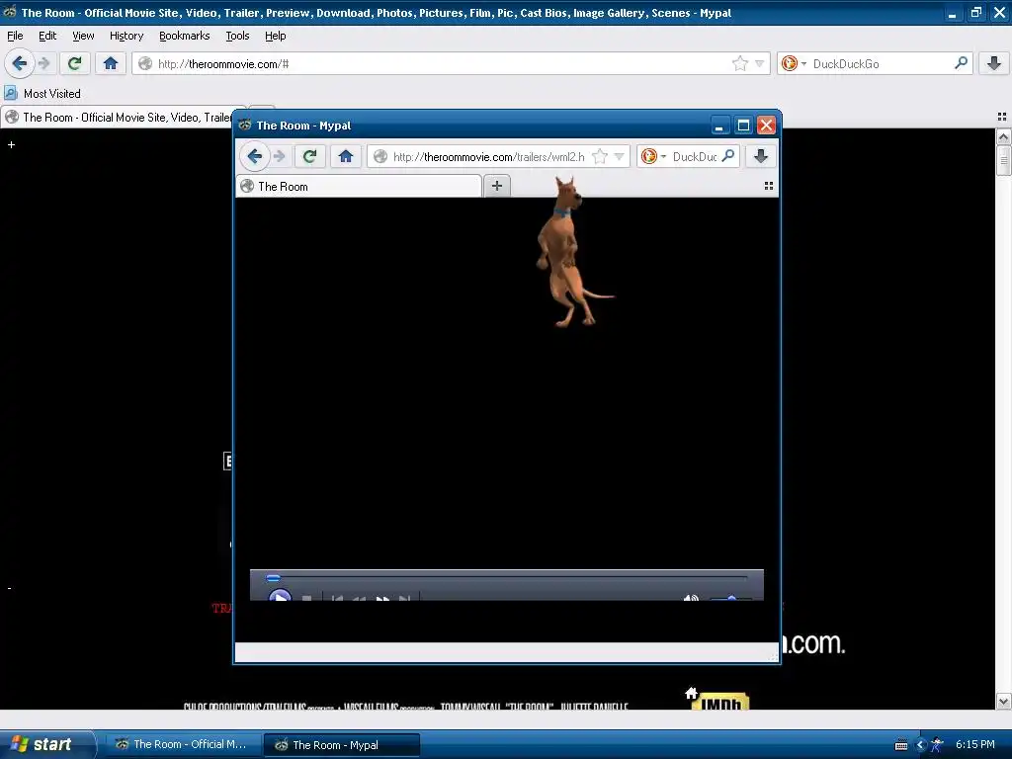Image resolution: width=1012 pixels, height=759 pixels.
Task: Open the File menu
Action: tap(15, 36)
